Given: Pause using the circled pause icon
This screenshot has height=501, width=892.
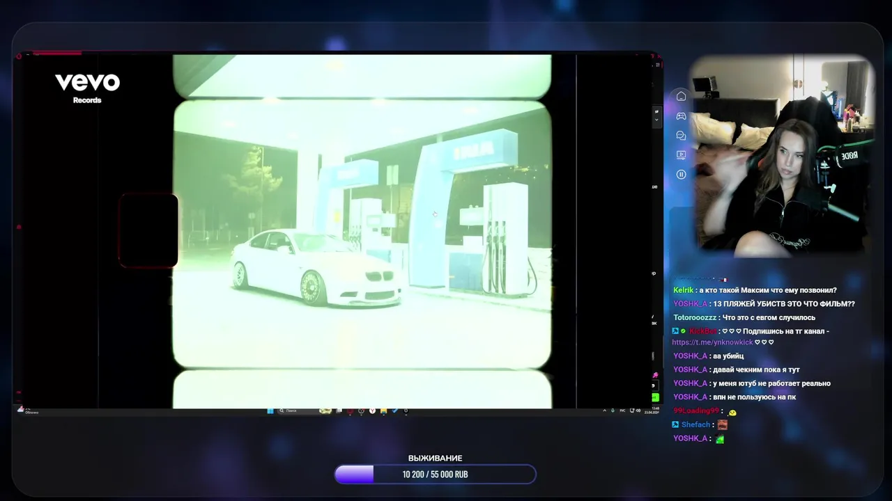Looking at the screenshot, I should (x=682, y=174).
